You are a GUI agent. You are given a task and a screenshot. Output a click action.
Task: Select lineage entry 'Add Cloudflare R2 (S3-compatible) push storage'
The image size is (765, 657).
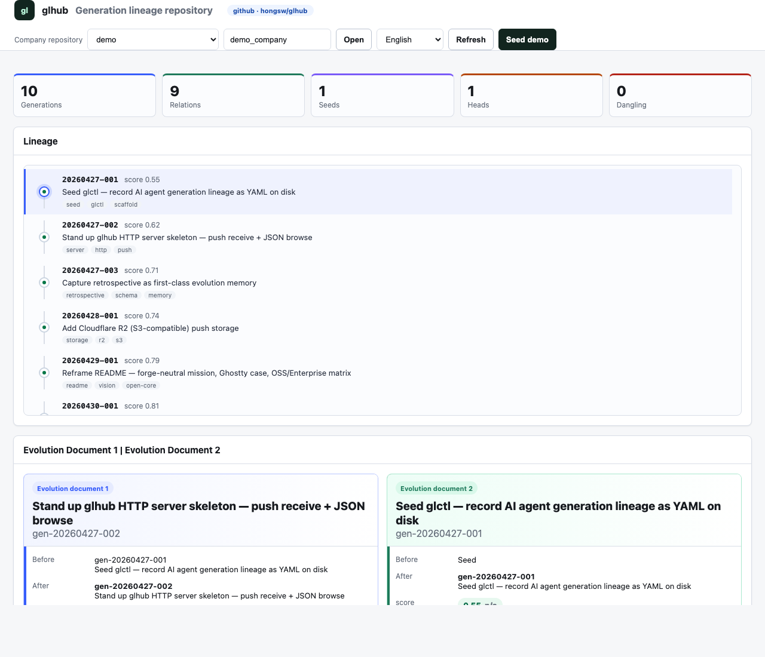pyautogui.click(x=378, y=327)
